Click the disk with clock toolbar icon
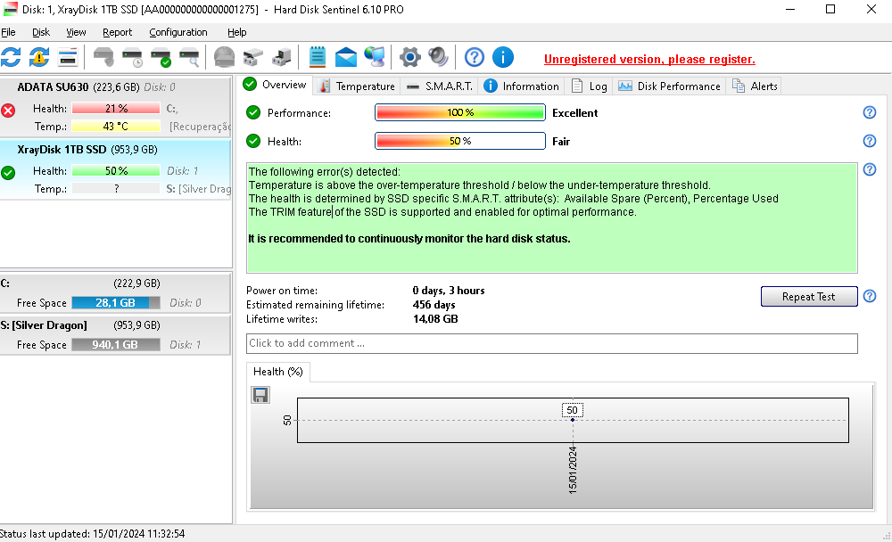The image size is (892, 542). 132,57
